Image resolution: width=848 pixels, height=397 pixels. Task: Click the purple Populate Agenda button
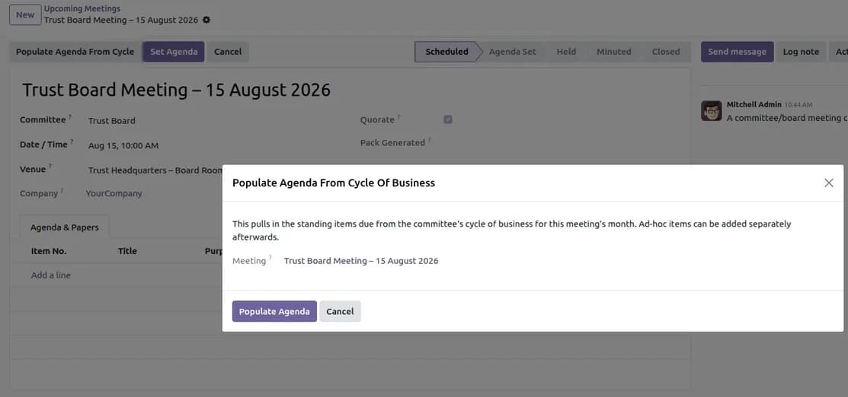[274, 311]
